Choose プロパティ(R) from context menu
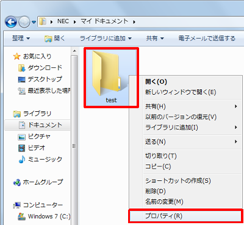This screenshot has width=244, height=225. tap(185, 216)
